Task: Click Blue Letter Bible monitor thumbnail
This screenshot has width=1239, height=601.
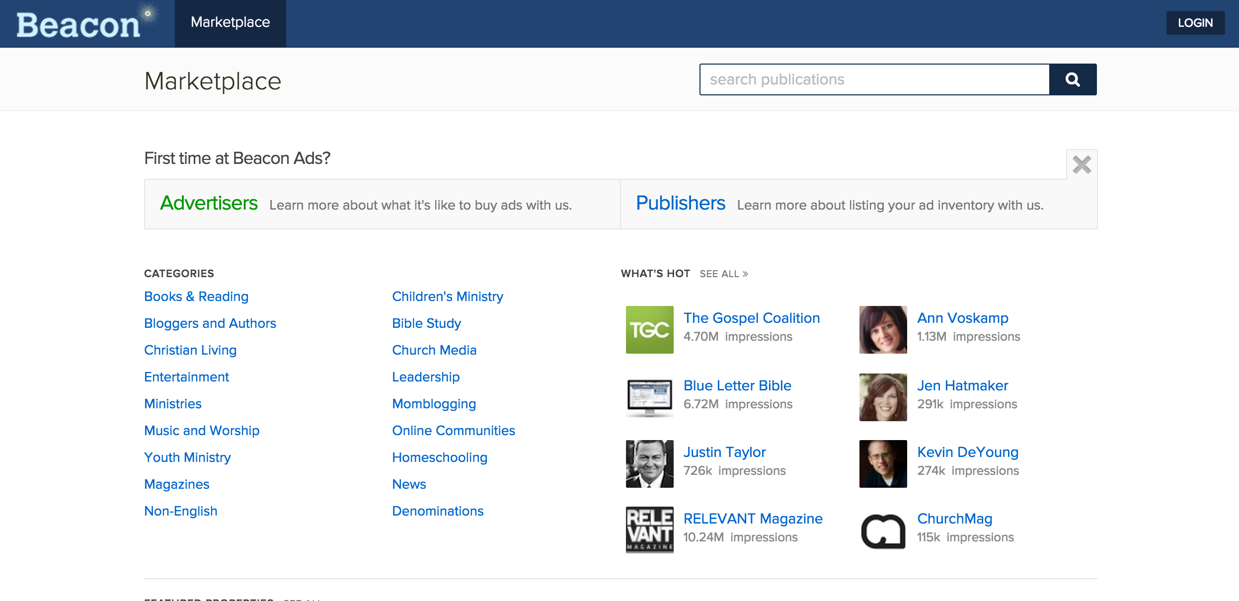Action: click(649, 397)
